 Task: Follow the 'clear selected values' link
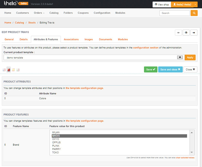185,158
